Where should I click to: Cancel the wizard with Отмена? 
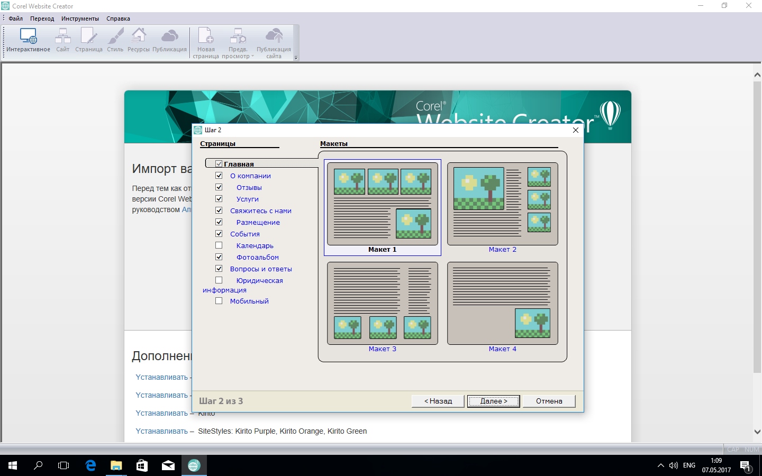[x=549, y=401]
